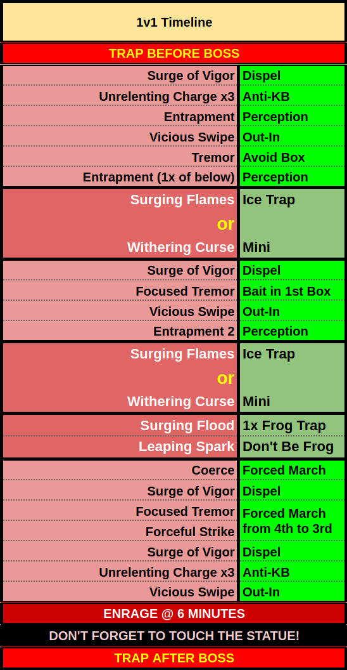Viewport: 347px width, 670px height.
Task: Click the 1v1 Timeline title cell
Action: [x=174, y=22]
